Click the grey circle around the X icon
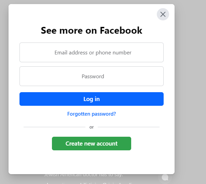206x184 pixels. pos(159,11)
